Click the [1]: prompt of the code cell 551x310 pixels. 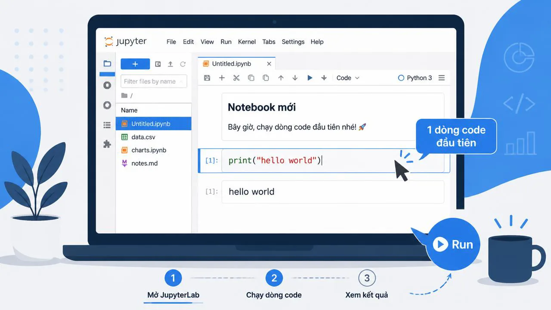tap(211, 161)
